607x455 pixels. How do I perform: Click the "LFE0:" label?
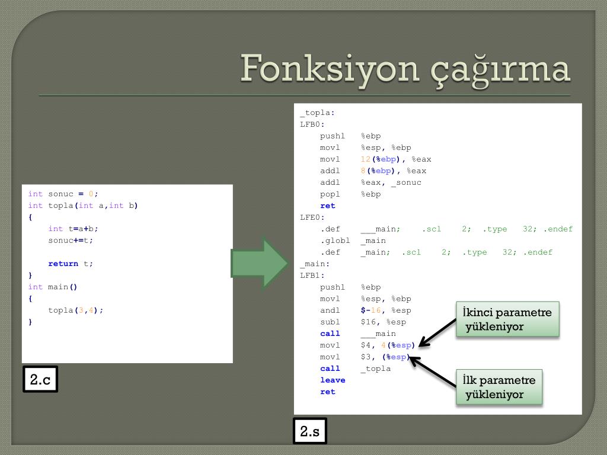tap(312, 217)
